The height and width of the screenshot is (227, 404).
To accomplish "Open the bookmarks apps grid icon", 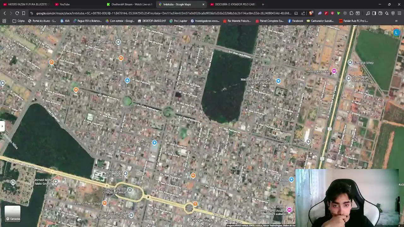I will [4, 21].
